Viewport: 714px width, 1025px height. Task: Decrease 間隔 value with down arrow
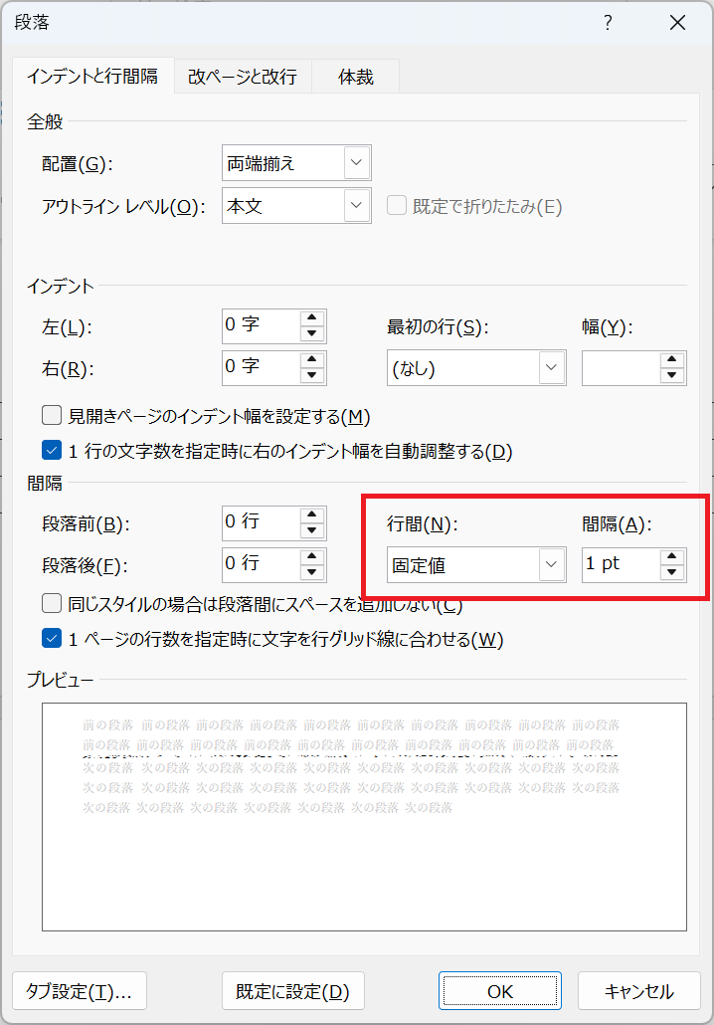pos(672,572)
